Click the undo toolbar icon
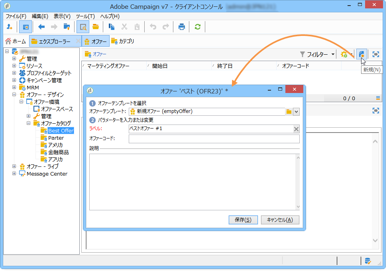The width and height of the screenshot is (389, 271). 153,27
